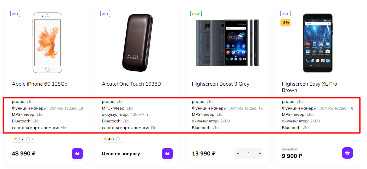Open Alcatel One Touch 1035D product page
The image size is (367, 169).
[x=132, y=84]
